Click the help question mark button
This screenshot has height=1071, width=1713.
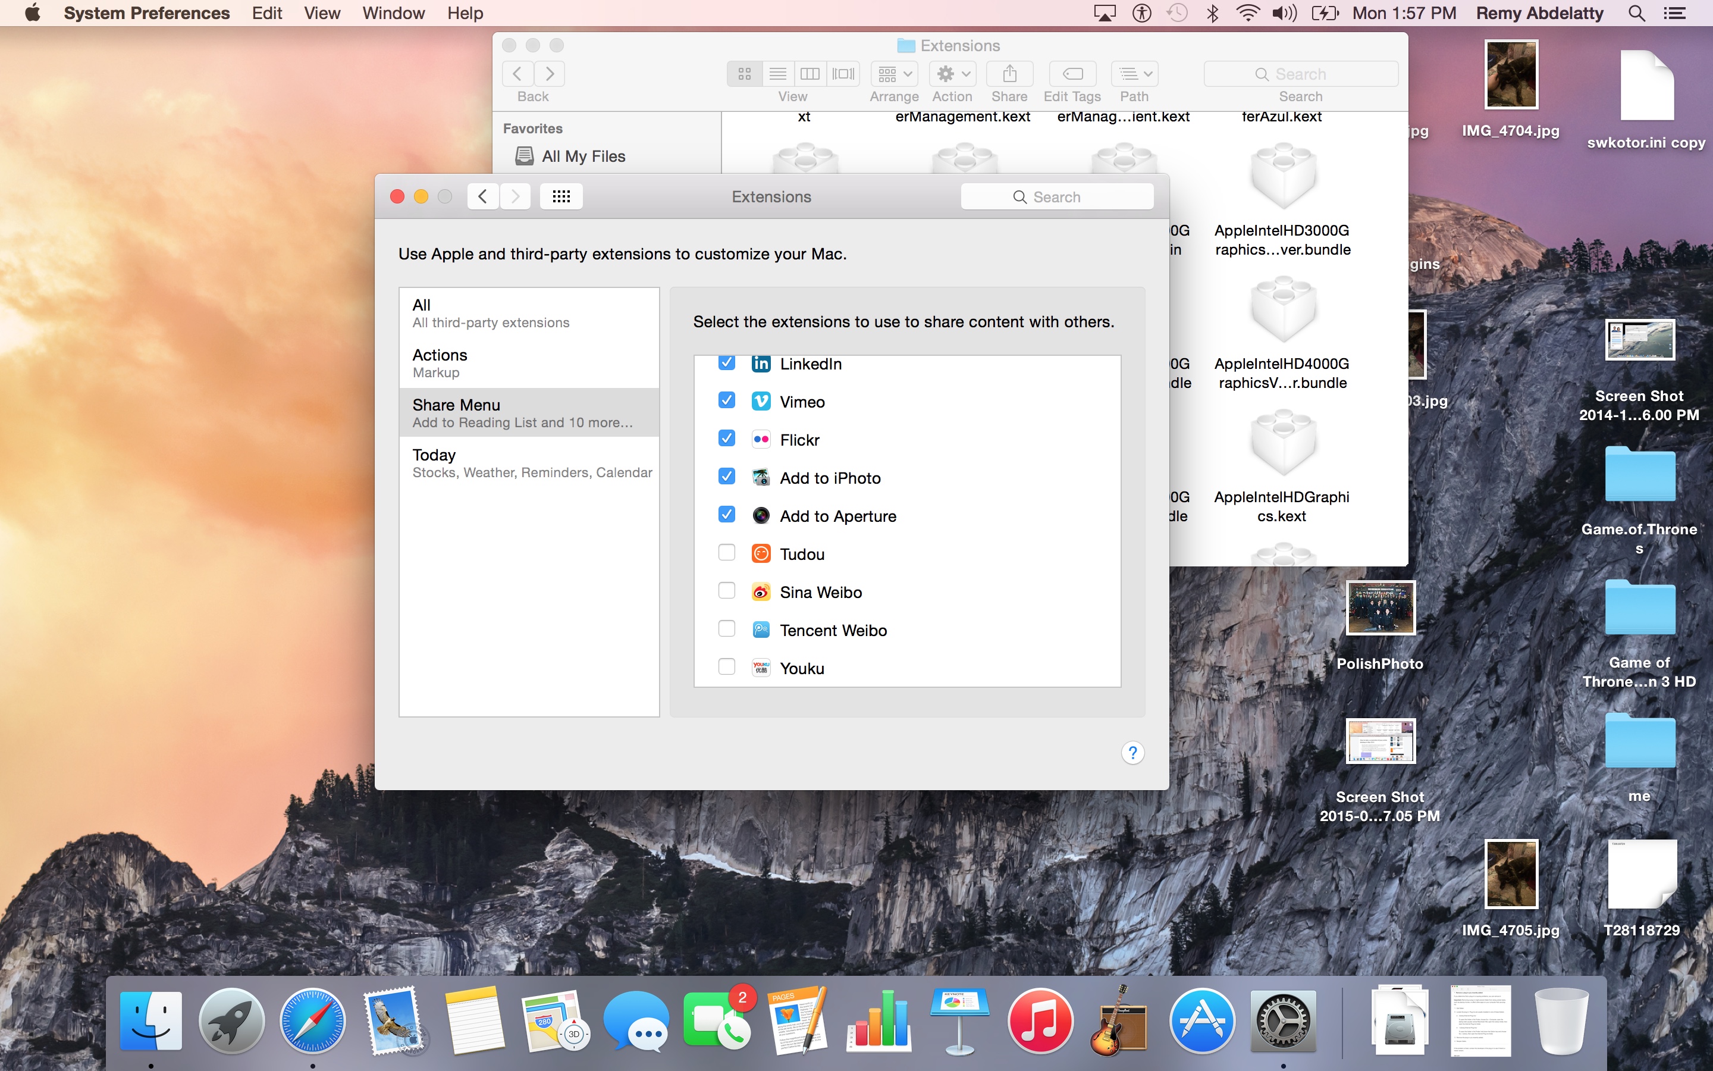(1132, 752)
